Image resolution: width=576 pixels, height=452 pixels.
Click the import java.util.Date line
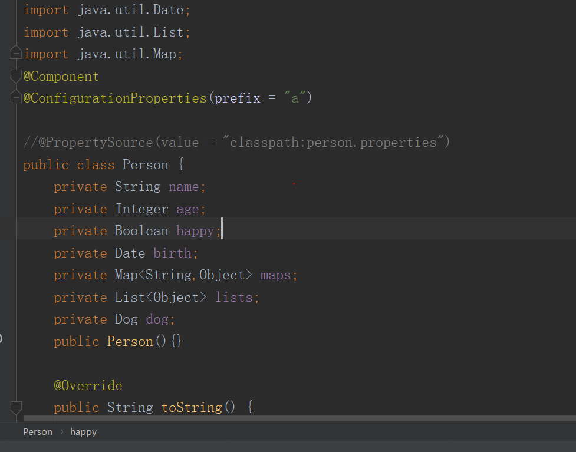coord(107,10)
